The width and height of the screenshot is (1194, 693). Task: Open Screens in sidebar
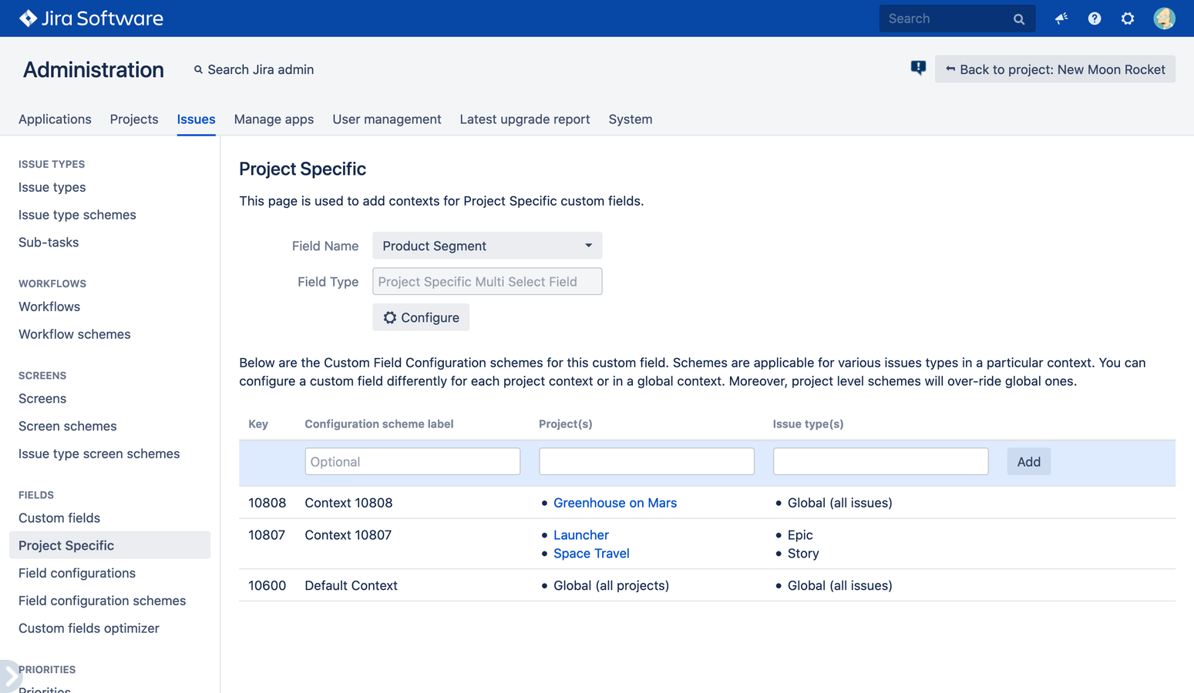pos(42,399)
